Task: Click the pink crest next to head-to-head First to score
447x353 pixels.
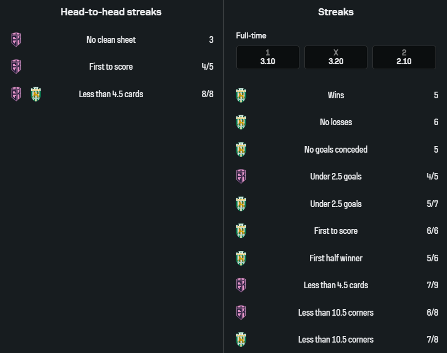Action: [x=16, y=66]
